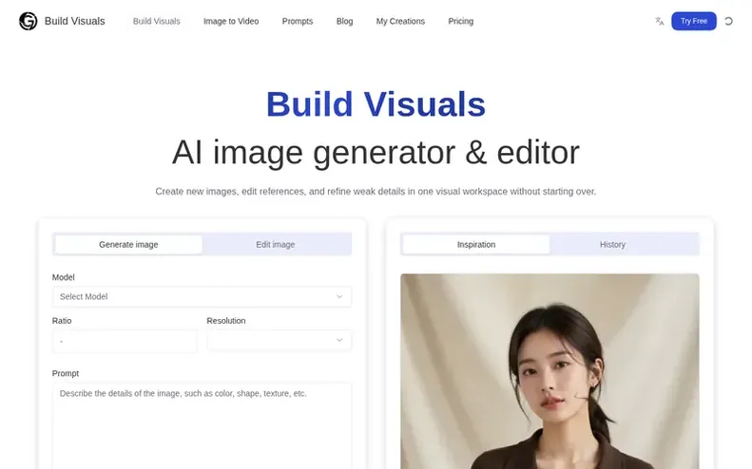Open the Select Model dropdown

pos(202,296)
